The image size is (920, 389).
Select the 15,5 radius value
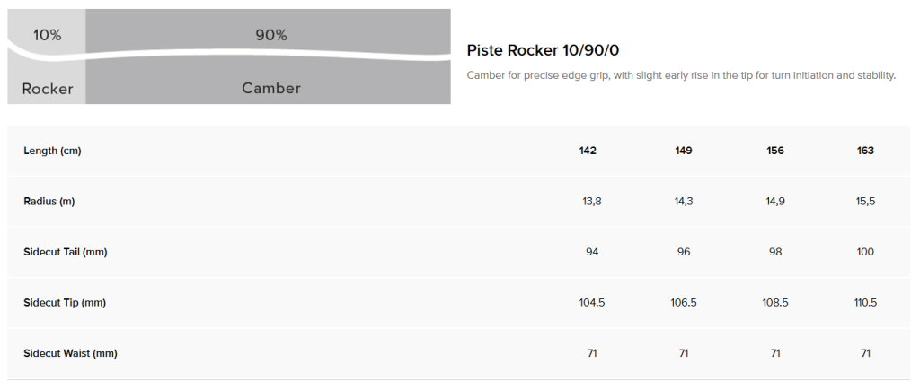coord(865,202)
